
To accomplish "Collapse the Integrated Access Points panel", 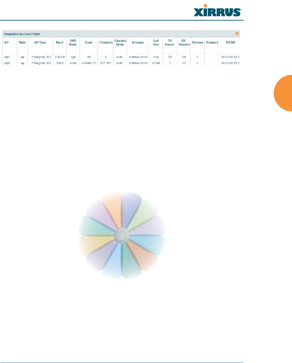I will pos(237,34).
